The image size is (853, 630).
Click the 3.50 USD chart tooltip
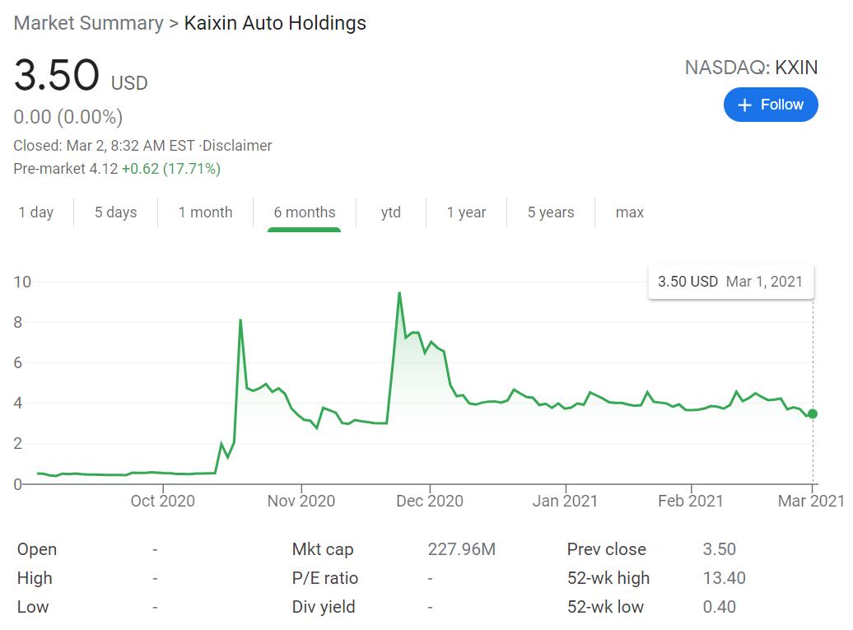pyautogui.click(x=729, y=282)
